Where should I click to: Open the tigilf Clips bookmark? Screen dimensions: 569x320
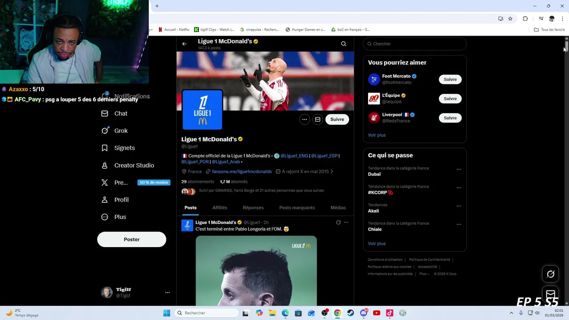tap(214, 30)
